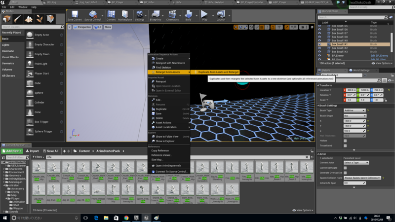Toggle visibility of BP_Enemy actor

click(319, 56)
